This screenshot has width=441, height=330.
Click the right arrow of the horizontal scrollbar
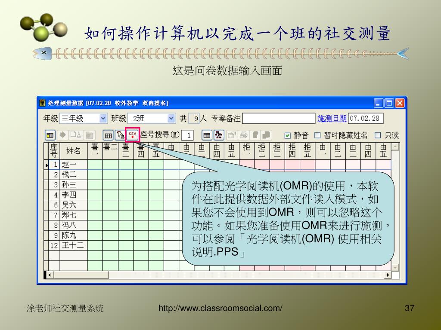[x=388, y=275]
